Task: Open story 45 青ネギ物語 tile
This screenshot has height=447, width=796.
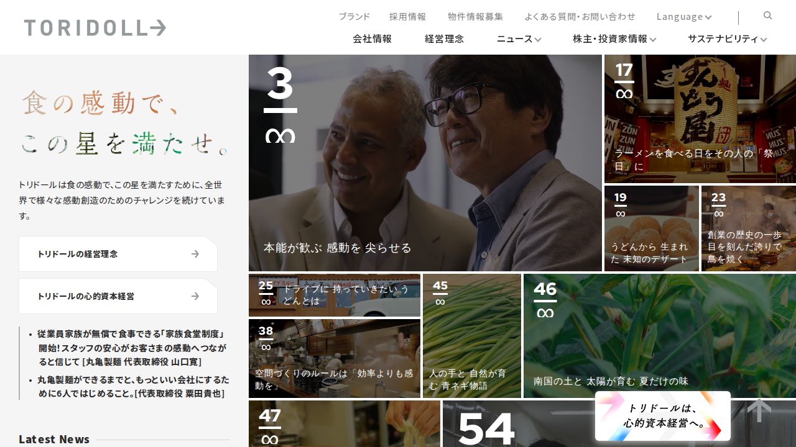Action: pyautogui.click(x=472, y=336)
